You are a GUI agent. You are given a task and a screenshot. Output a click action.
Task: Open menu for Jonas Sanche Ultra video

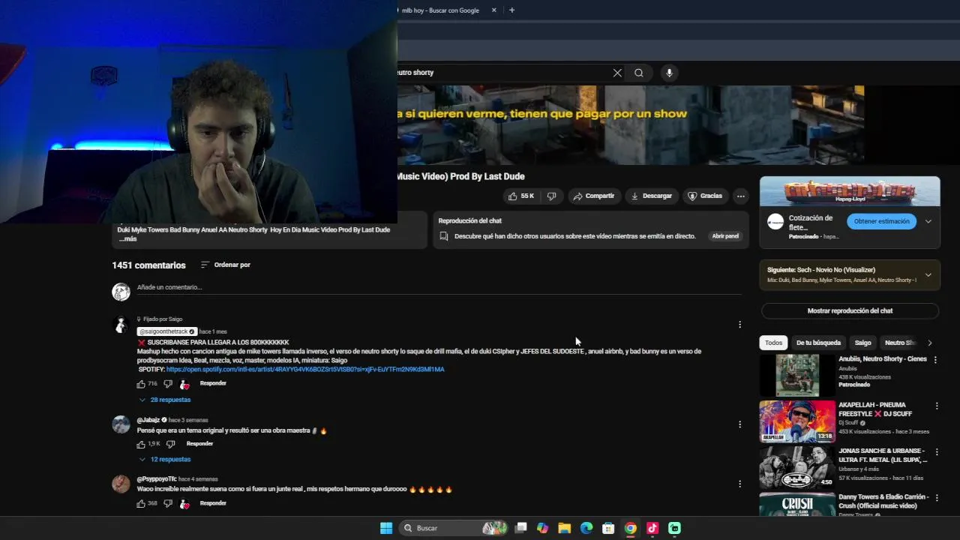tap(936, 451)
